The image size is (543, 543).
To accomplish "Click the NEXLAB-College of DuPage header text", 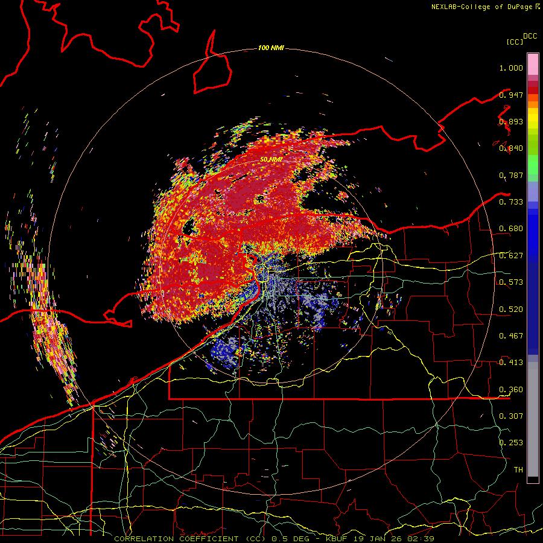I will pos(482,7).
